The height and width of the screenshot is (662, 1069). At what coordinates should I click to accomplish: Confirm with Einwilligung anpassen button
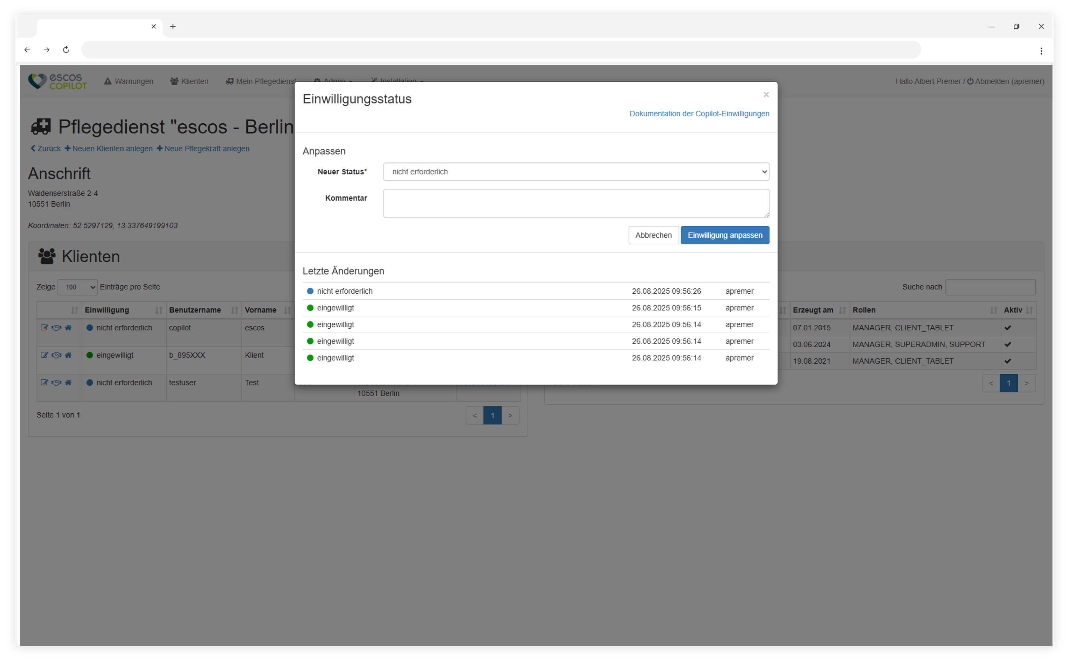pyautogui.click(x=724, y=235)
